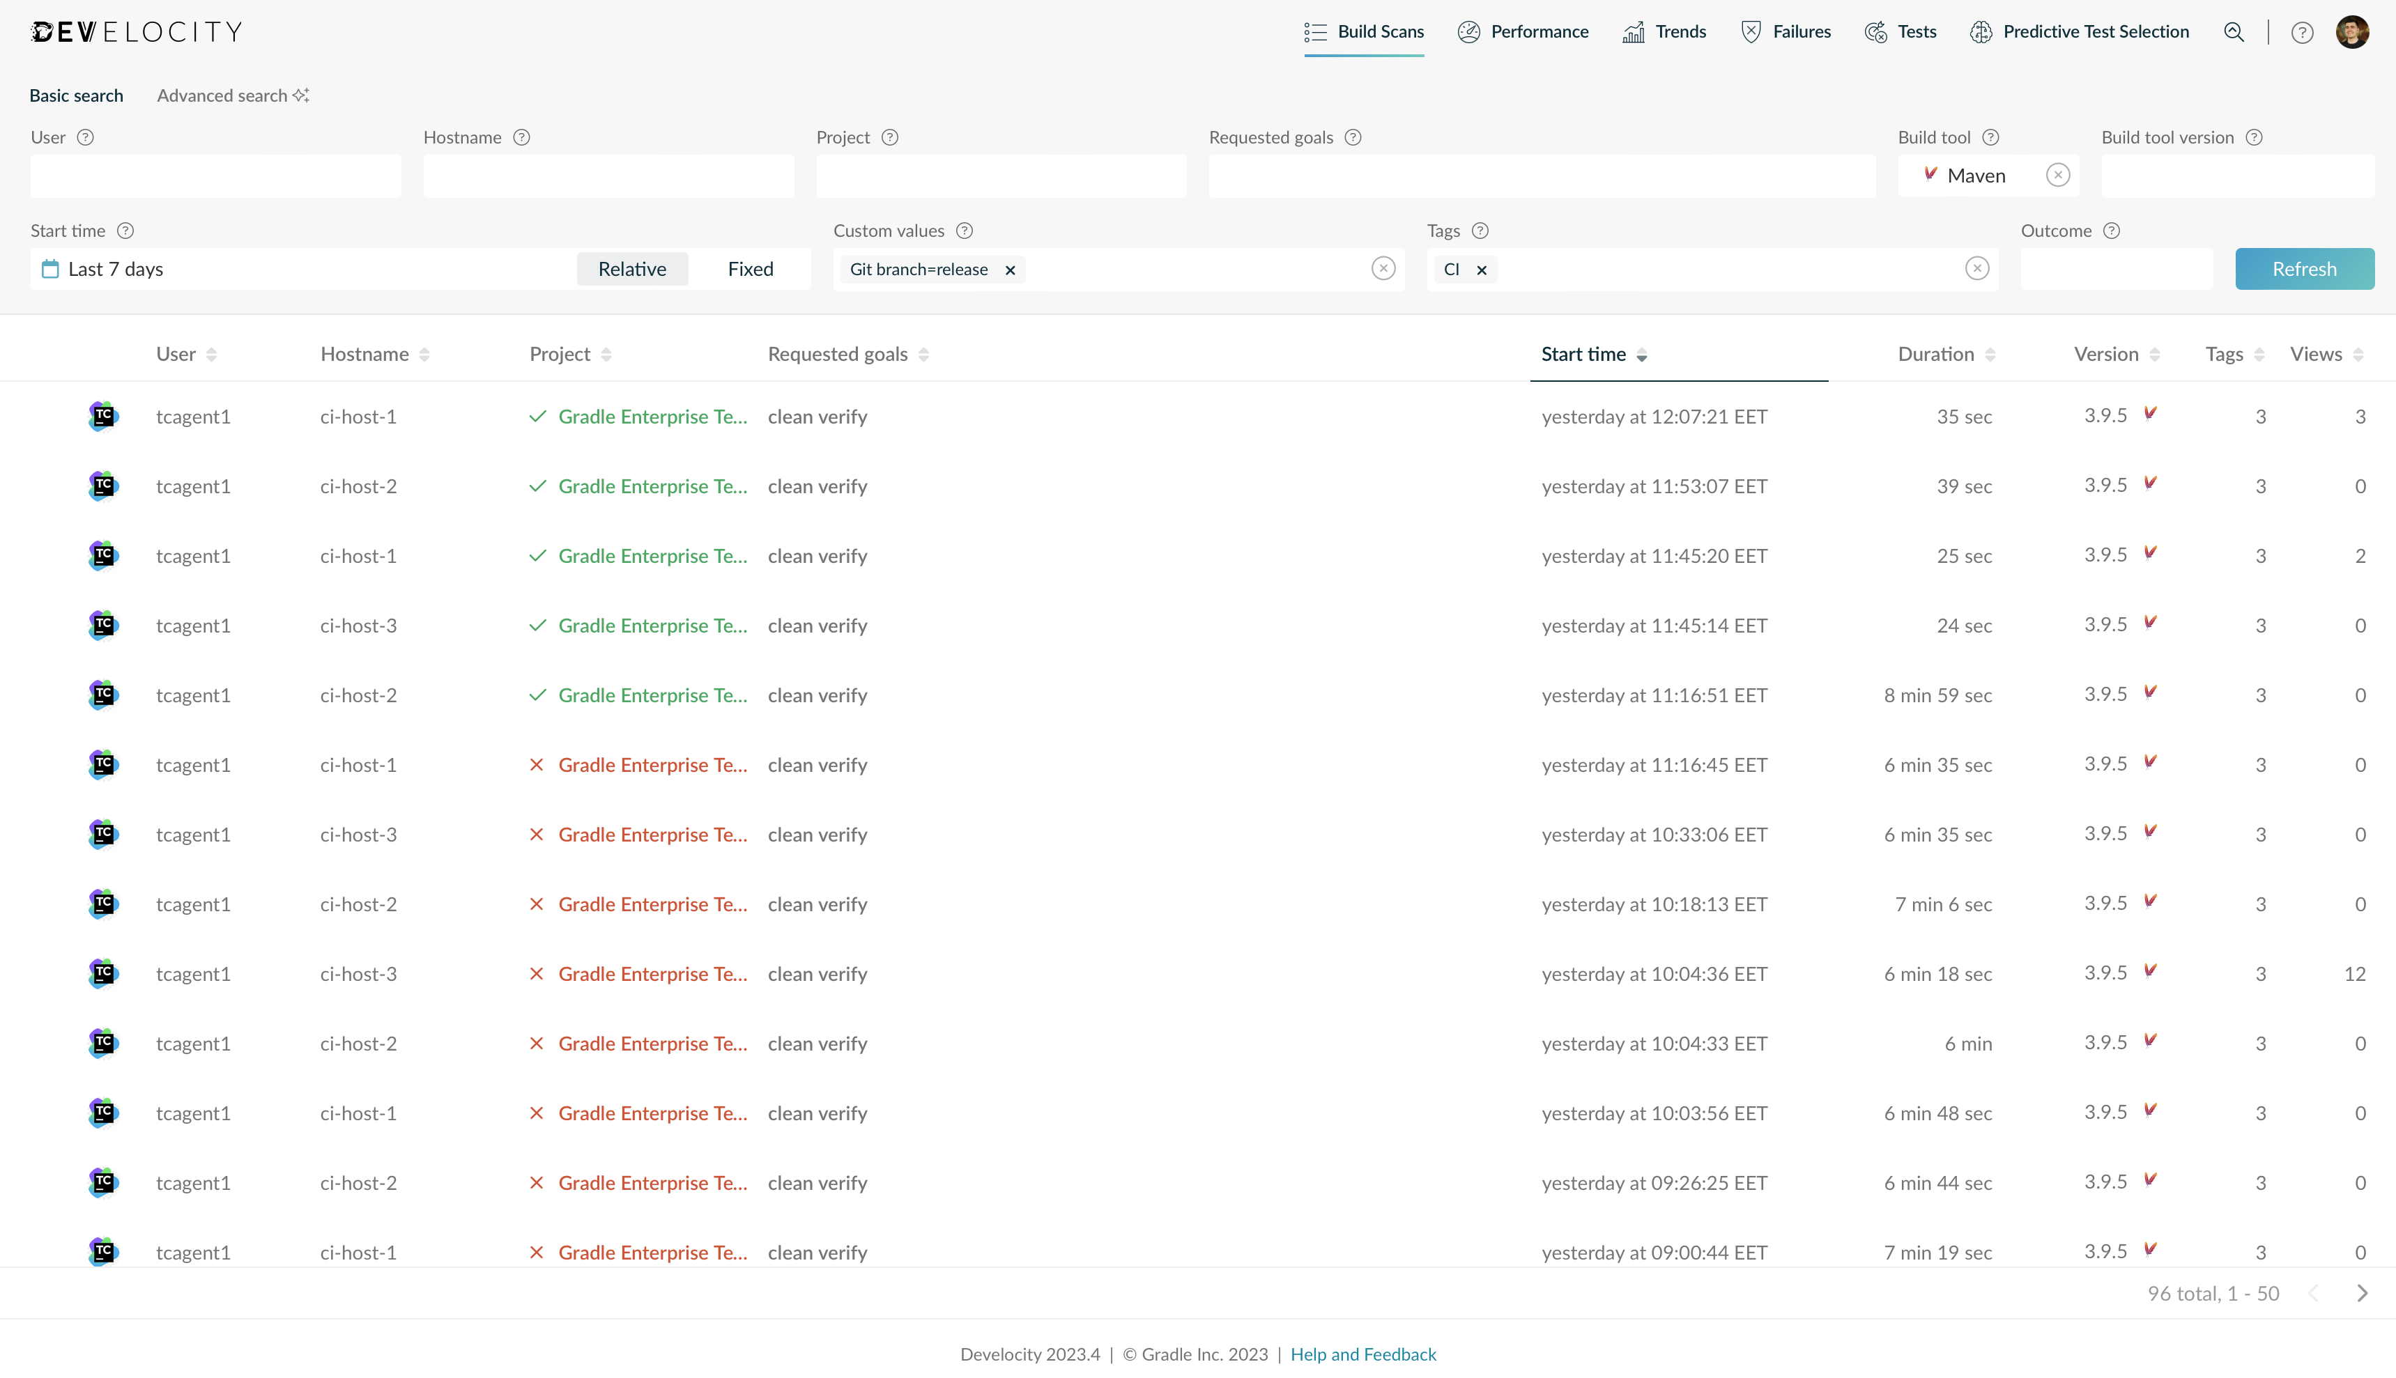The height and width of the screenshot is (1378, 2396).
Task: Open the Help and Feedback link
Action: point(1362,1354)
